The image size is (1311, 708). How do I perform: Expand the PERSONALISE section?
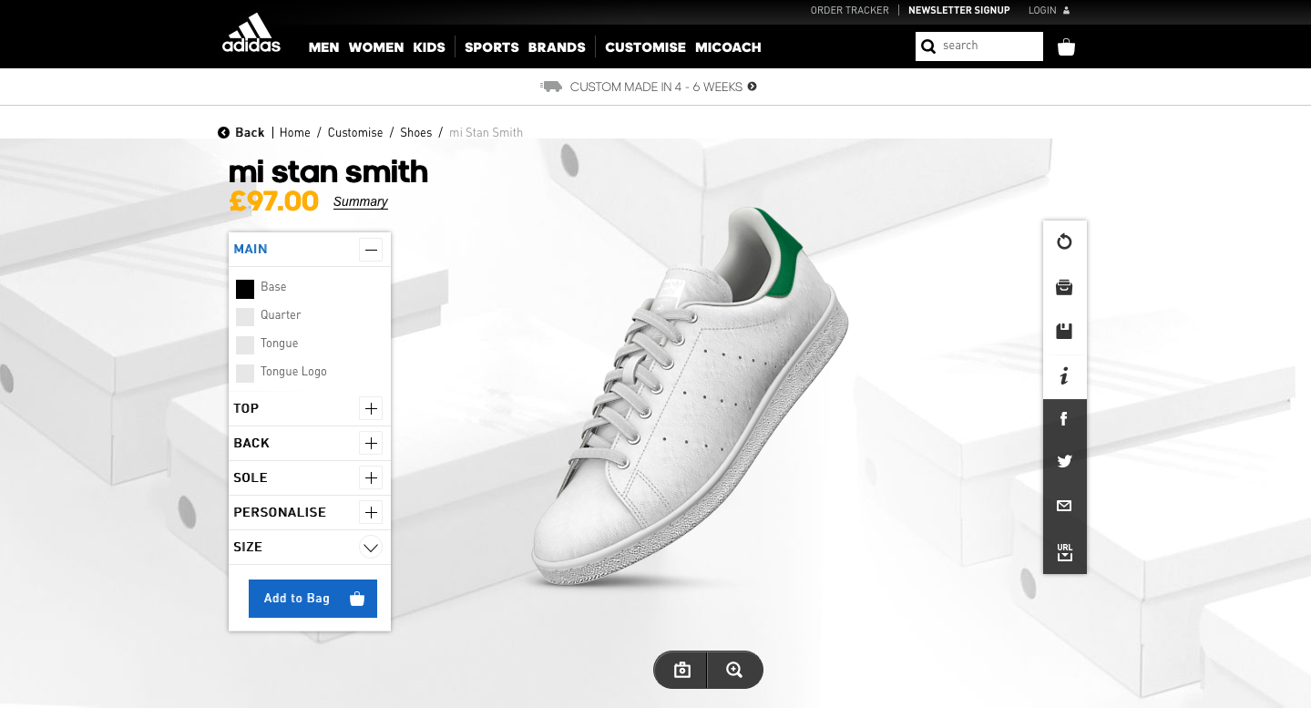click(x=371, y=512)
